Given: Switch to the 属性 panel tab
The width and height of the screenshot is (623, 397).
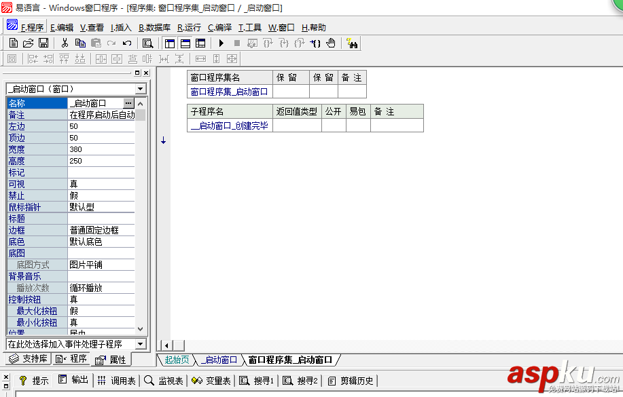Looking at the screenshot, I should click(111, 360).
